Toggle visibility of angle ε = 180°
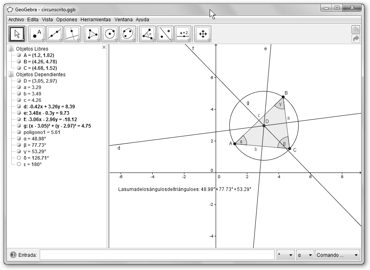Viewport: 370px width, 270px height. 19,164
